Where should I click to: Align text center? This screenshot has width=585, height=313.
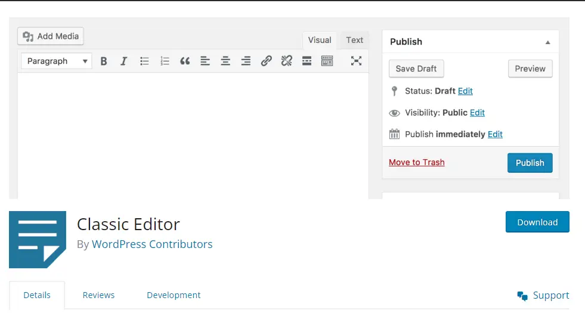pos(225,61)
